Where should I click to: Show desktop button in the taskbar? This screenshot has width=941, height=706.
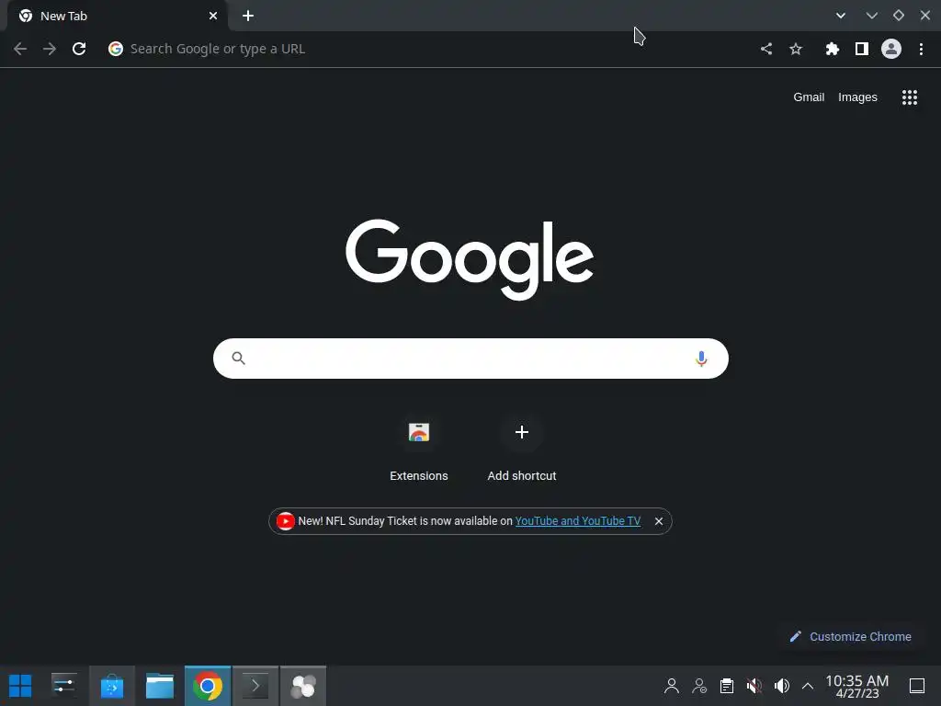[916, 686]
